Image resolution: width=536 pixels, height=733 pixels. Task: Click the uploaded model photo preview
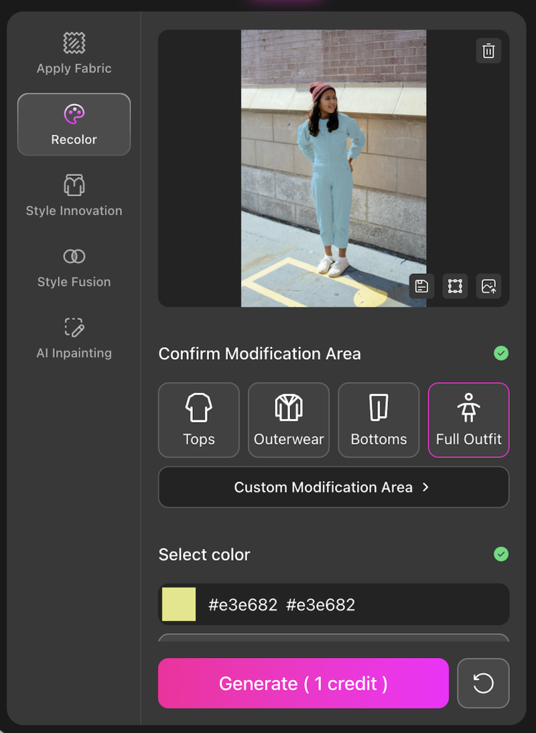[x=334, y=168]
